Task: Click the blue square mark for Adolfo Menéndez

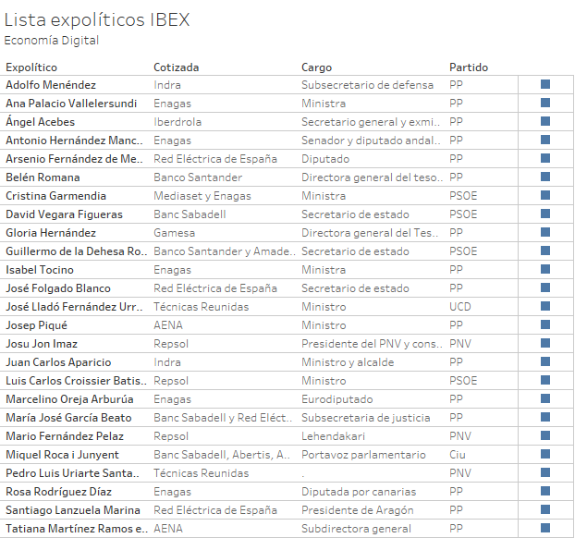Action: (545, 84)
